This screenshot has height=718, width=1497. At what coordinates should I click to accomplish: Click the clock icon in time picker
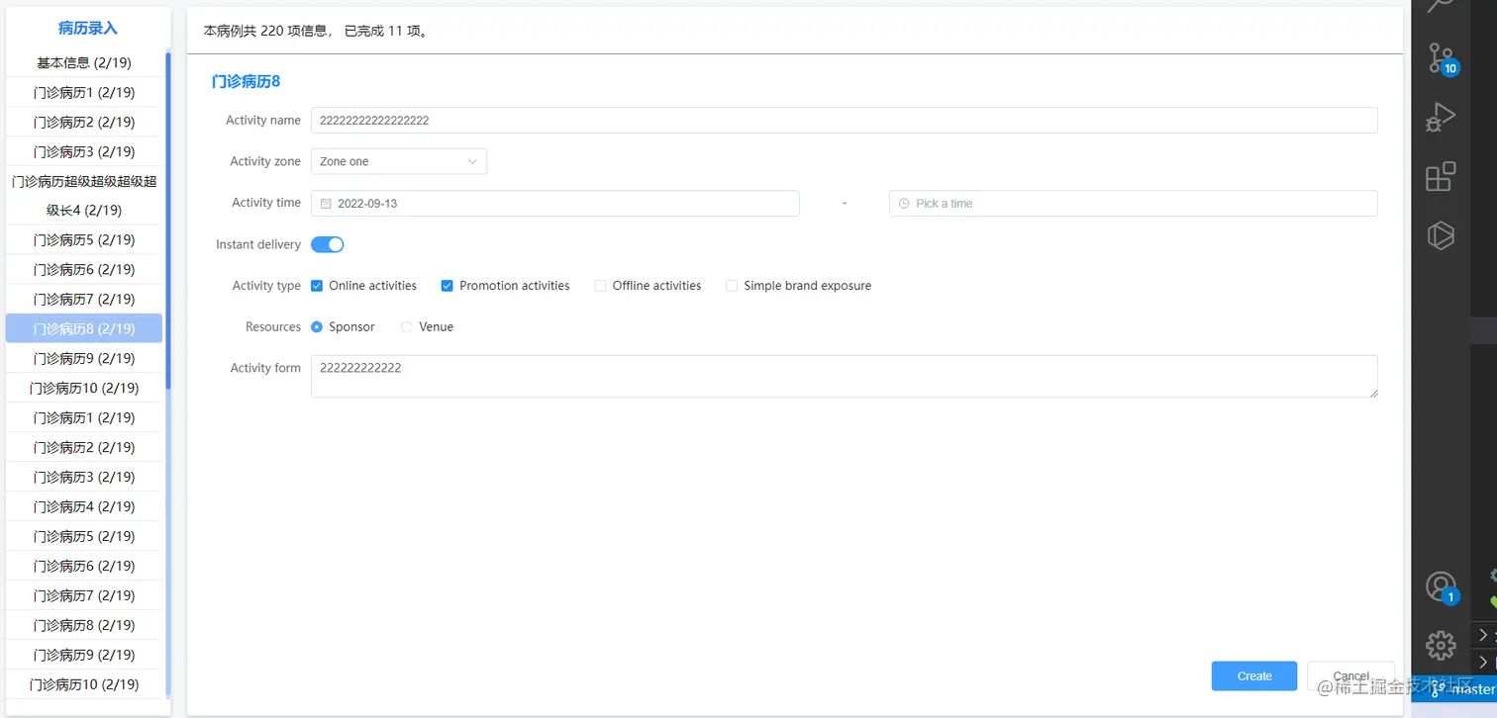coord(904,204)
